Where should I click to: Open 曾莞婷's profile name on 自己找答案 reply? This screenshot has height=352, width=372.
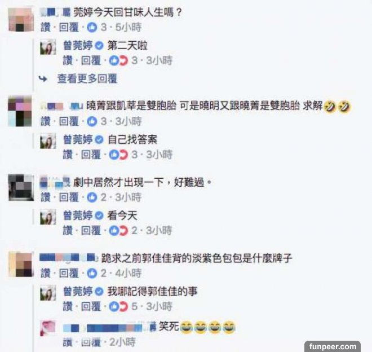point(78,139)
